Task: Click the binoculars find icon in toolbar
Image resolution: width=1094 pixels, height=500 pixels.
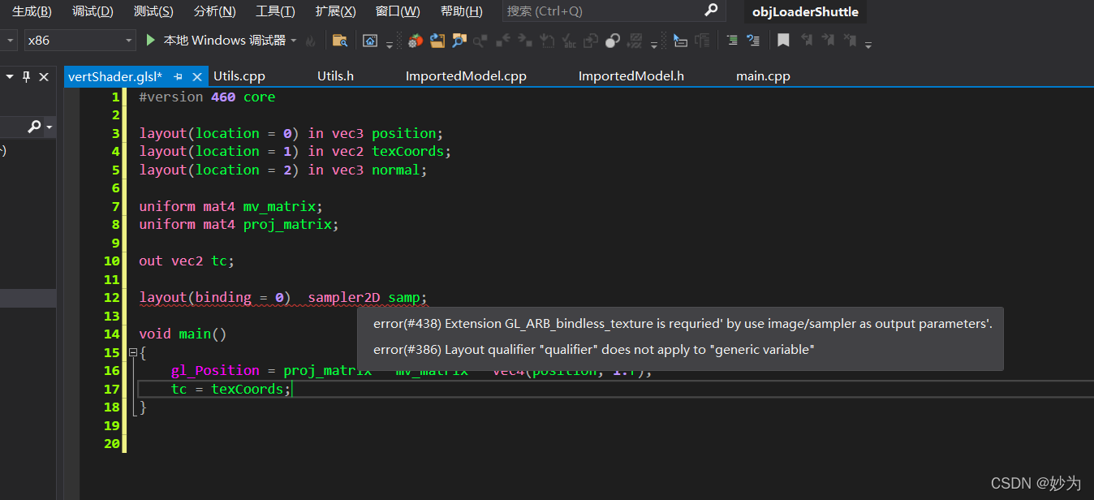Action: pos(459,41)
